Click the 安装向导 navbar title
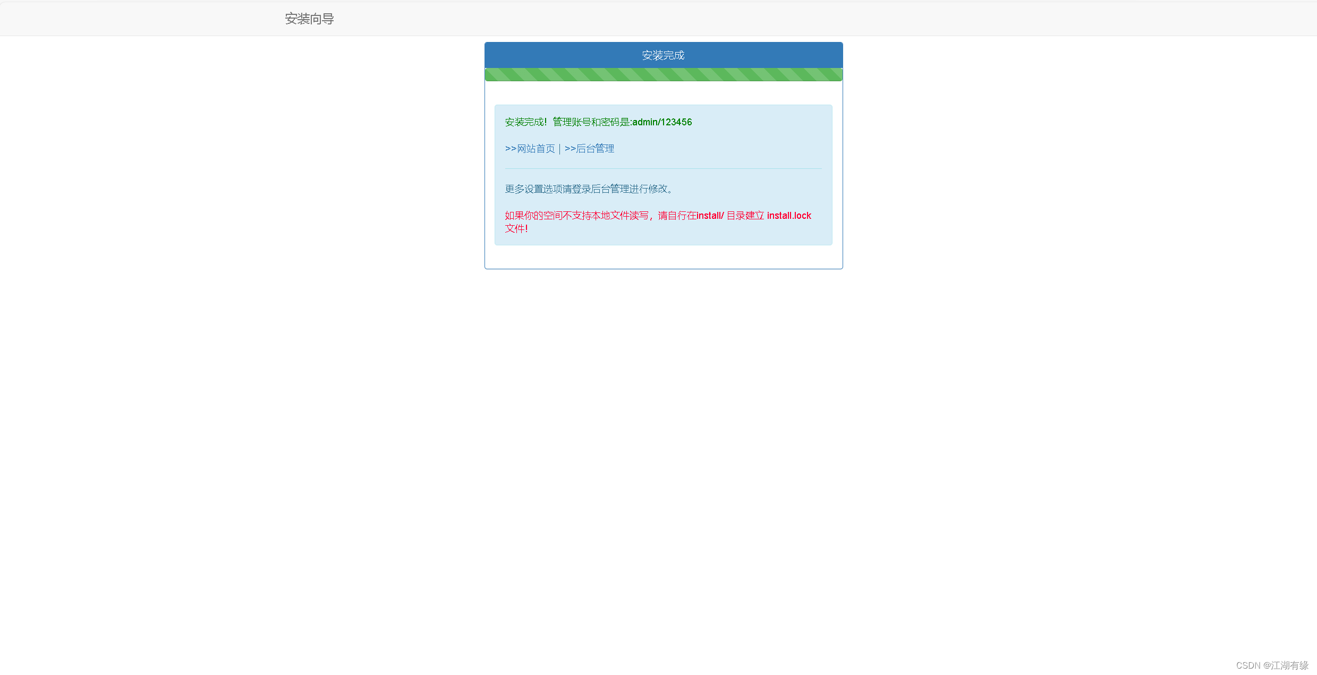Screen dimensions: 1317x675 [x=309, y=19]
